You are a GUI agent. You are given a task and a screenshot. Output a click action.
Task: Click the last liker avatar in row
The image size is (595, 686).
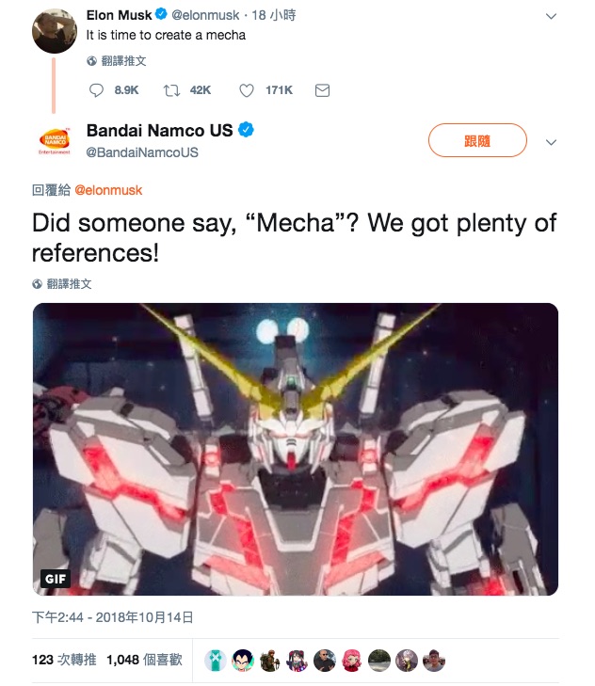pyautogui.click(x=434, y=661)
